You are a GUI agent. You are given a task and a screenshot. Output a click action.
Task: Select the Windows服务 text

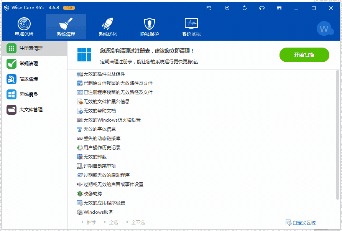click(99, 212)
